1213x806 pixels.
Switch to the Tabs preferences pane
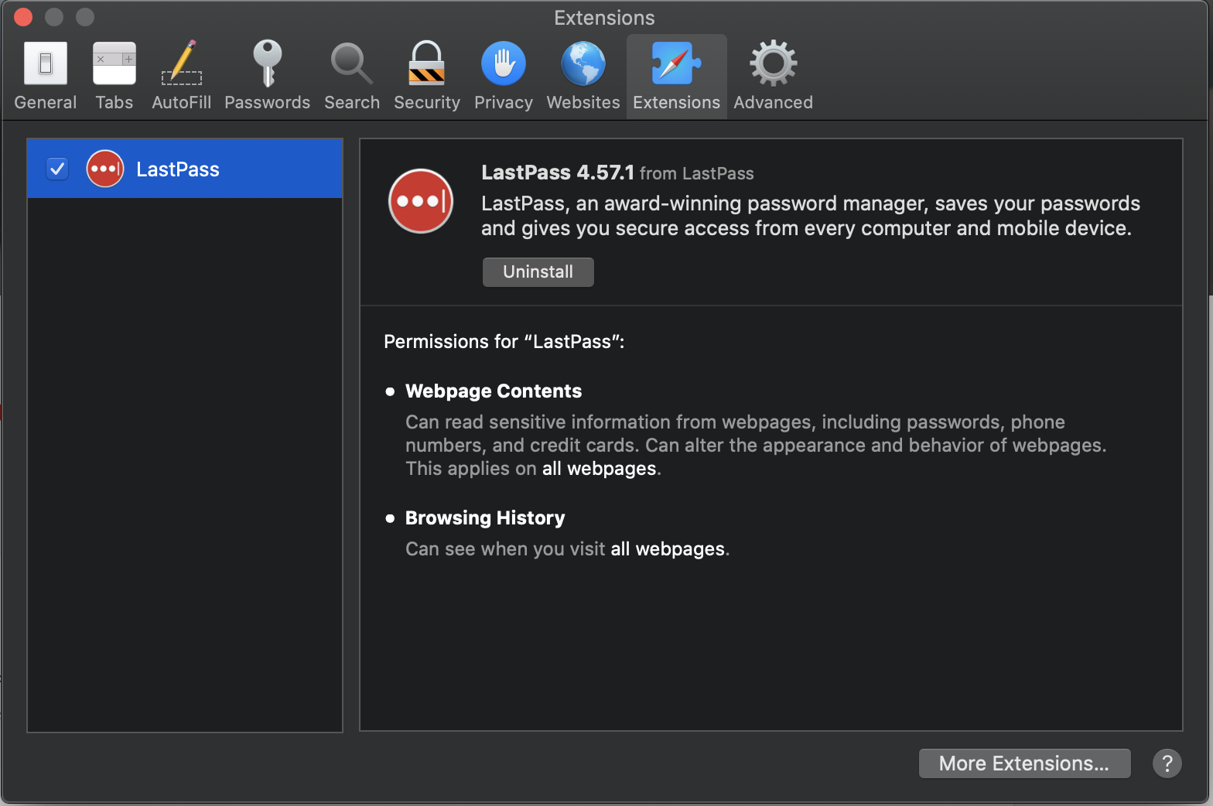click(x=114, y=76)
